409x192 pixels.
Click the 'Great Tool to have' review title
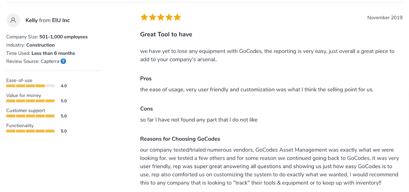[x=166, y=34]
